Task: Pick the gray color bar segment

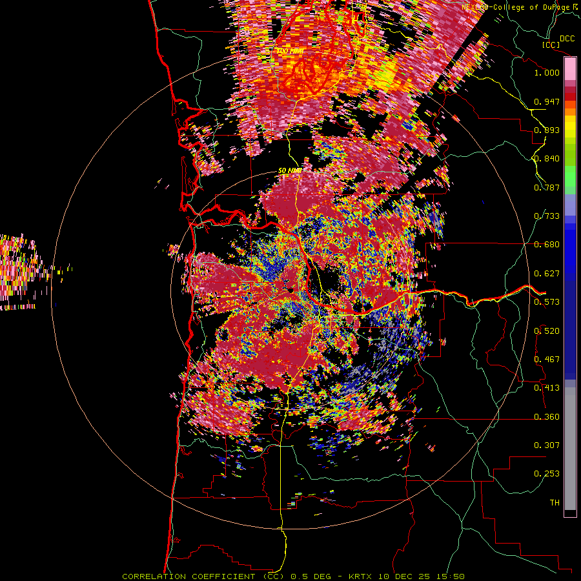Action: [x=570, y=449]
